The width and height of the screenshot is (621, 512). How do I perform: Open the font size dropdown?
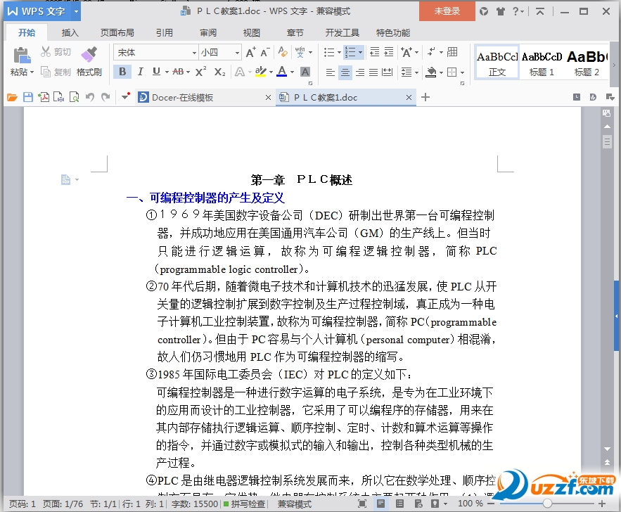click(237, 52)
